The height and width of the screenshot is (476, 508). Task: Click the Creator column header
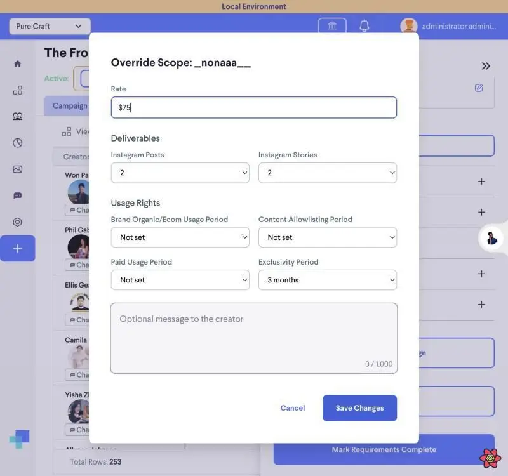(x=76, y=157)
